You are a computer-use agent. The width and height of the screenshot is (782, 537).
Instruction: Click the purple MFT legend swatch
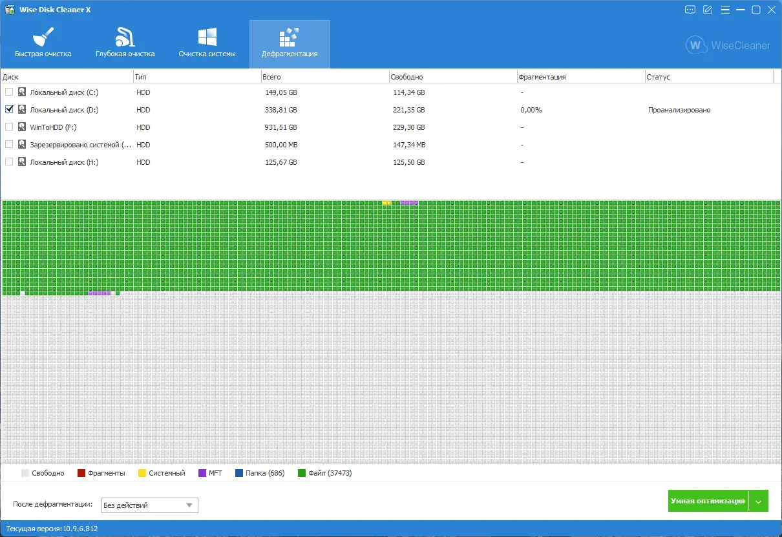202,473
